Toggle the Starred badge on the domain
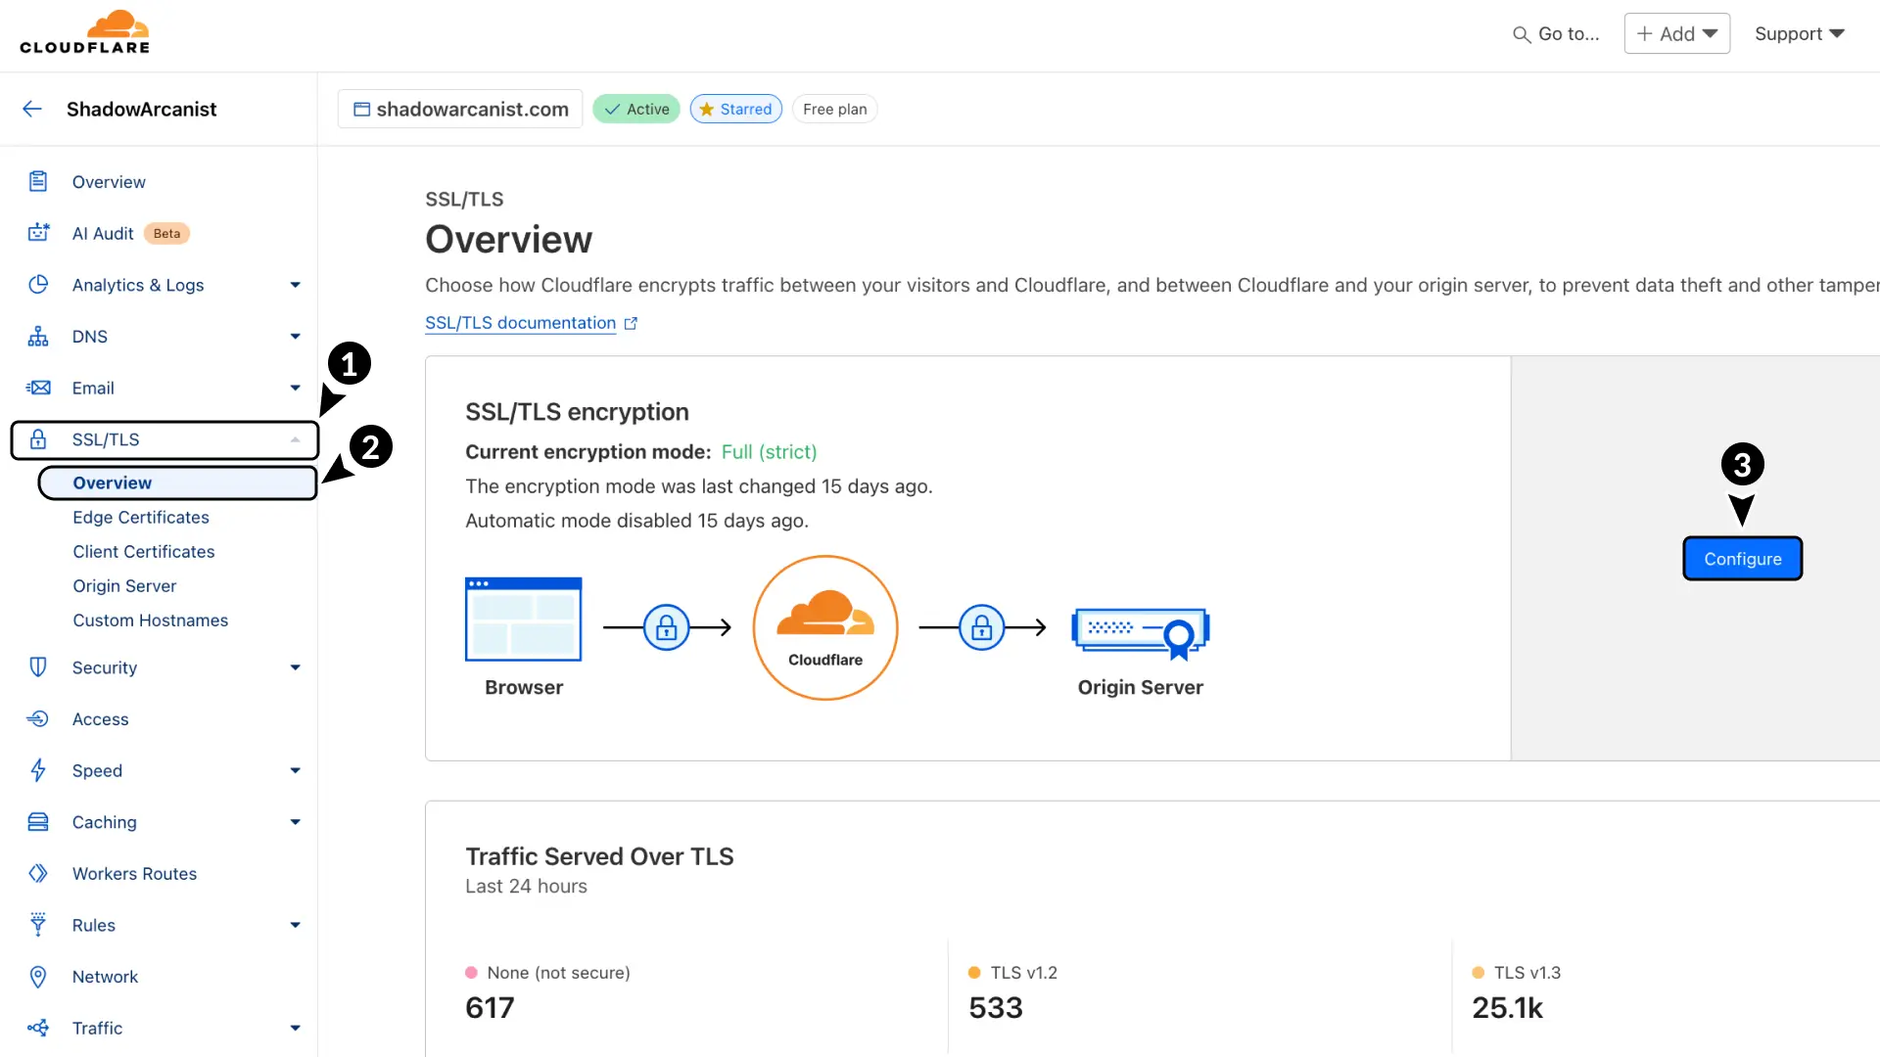1880x1057 pixels. coord(735,109)
